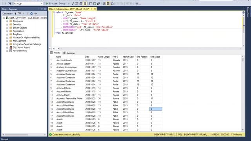Select the SQL 4 - Introduction query tab

(69, 9)
